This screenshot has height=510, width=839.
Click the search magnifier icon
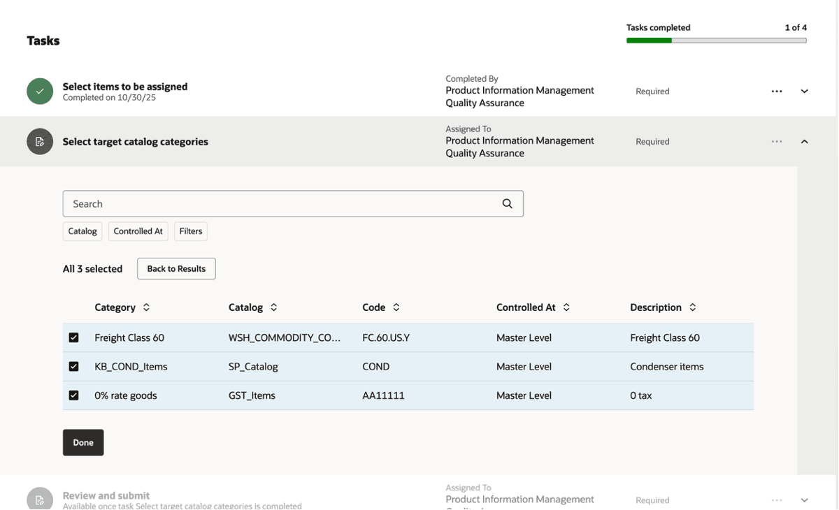click(507, 203)
